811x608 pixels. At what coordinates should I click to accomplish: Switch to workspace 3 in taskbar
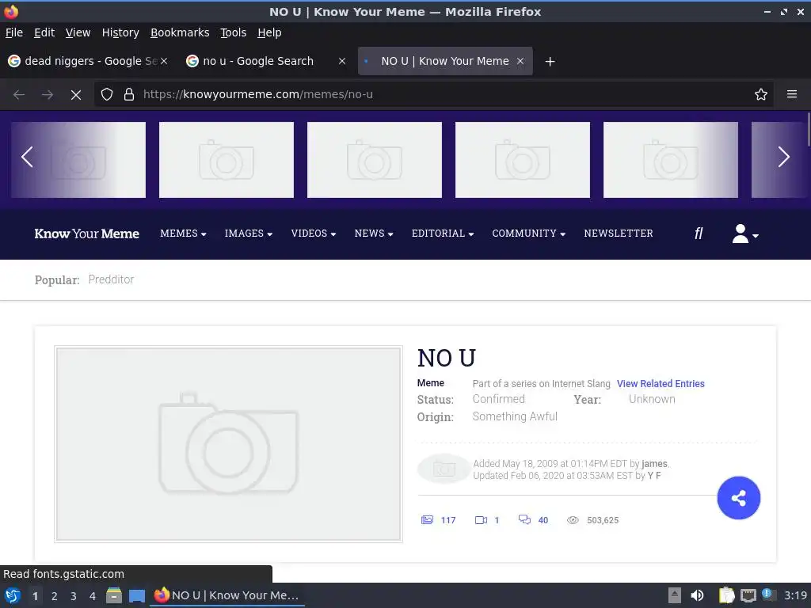pyautogui.click(x=73, y=596)
